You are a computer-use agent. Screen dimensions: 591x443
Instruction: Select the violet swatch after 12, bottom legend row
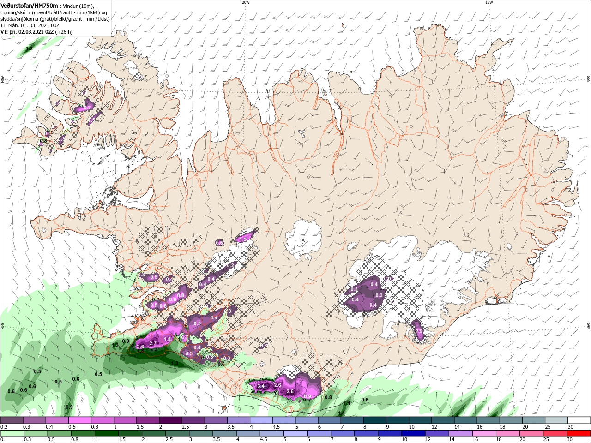click(x=437, y=433)
